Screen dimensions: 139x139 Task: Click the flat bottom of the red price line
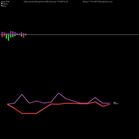29,113
